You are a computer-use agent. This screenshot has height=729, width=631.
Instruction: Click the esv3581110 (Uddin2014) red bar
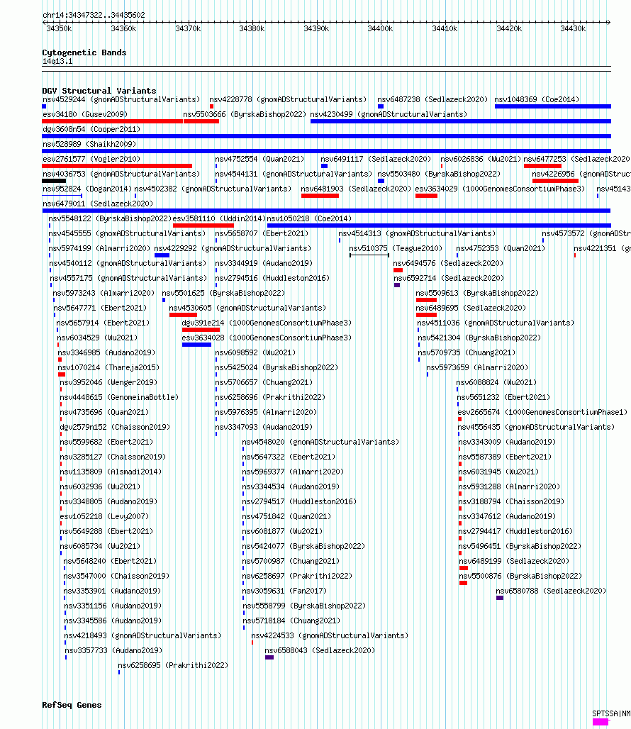[203, 226]
